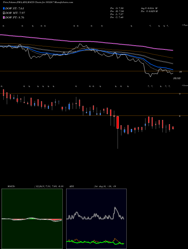
Task: Click the 'Pre L: 7.37' low value
Action: [x=117, y=14]
